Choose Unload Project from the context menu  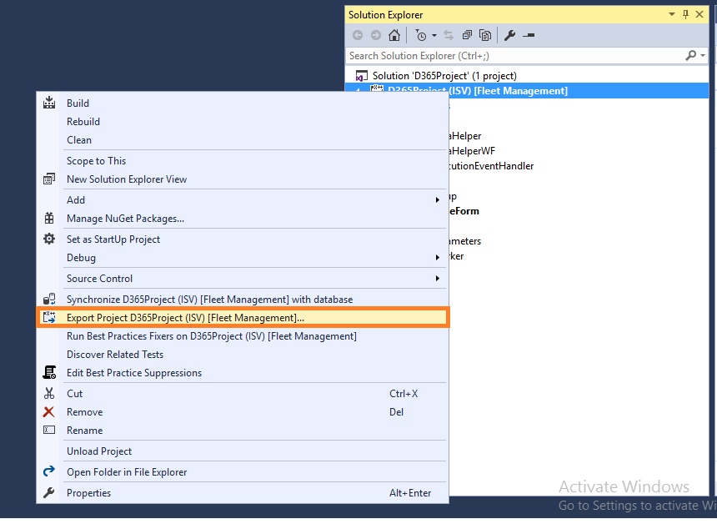click(x=99, y=451)
